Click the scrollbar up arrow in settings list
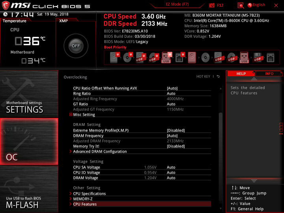This screenshot has width=284, height=213. coord(220,88)
